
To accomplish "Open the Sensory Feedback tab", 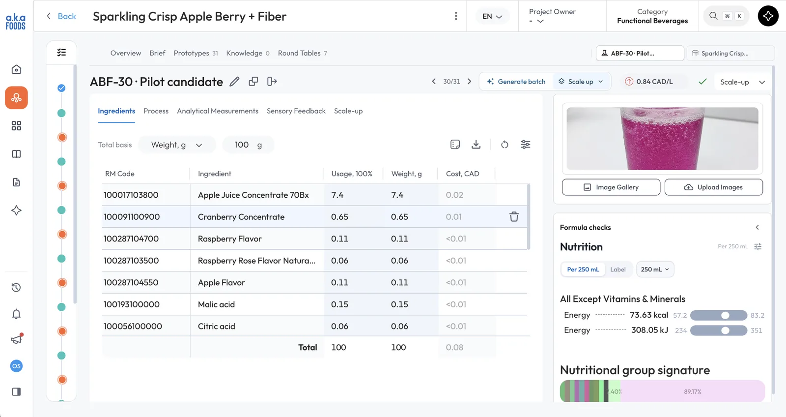I will coord(296,111).
